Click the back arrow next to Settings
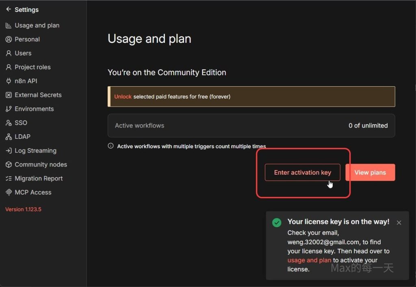 9,9
